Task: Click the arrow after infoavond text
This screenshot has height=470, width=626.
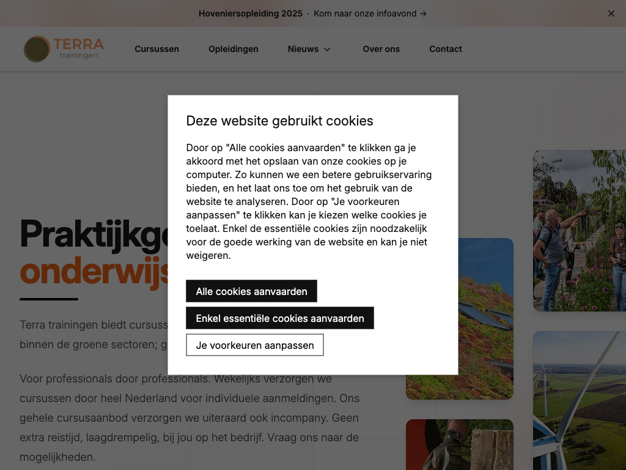Action: 423,13
